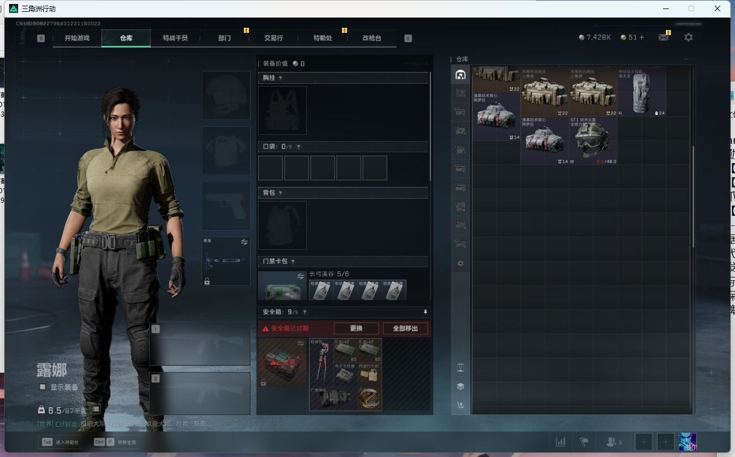Click the stack layers icon in warehouse sidebar
The height and width of the screenshot is (457, 735).
click(460, 386)
